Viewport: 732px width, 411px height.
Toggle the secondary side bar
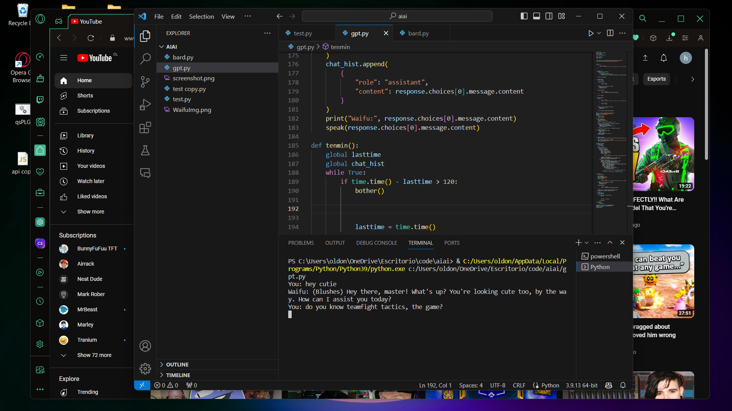[549, 16]
